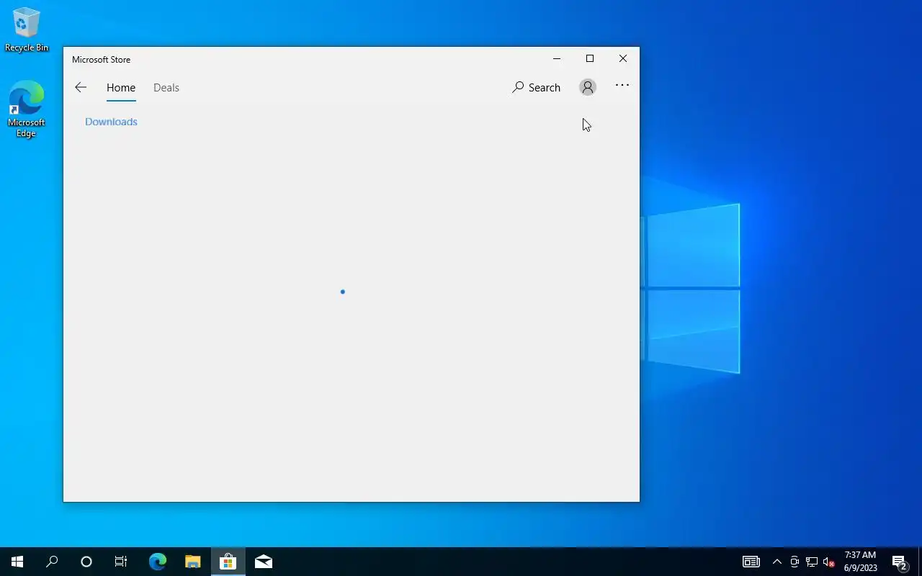Open the Windows Start menu
Image resolution: width=922 pixels, height=576 pixels.
pos(17,562)
